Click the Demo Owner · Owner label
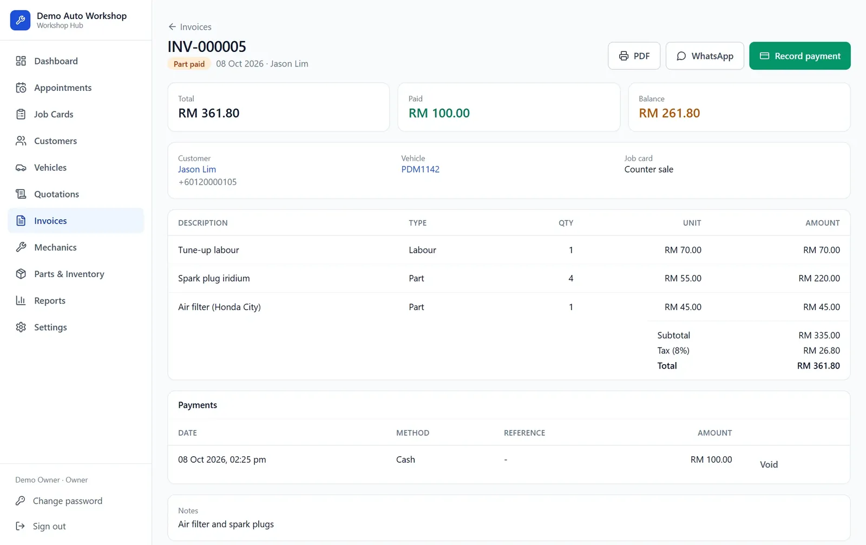Screen dimensions: 866x545 (51, 480)
